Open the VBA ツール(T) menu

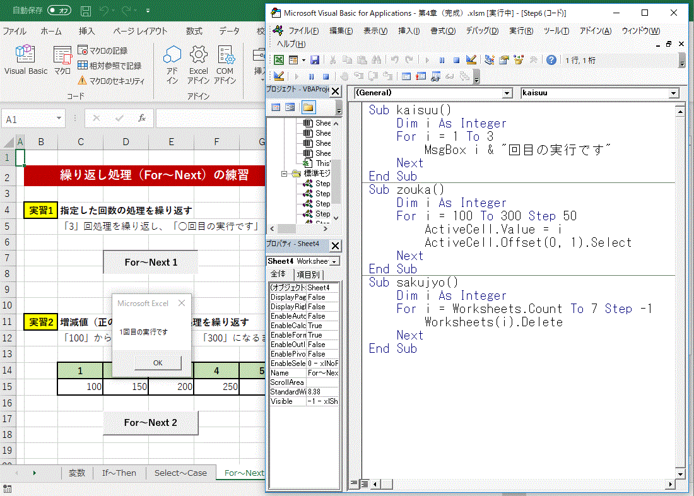tap(556, 30)
